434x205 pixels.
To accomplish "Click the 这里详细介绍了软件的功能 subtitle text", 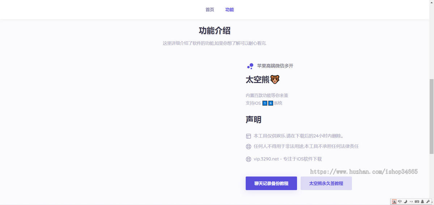I will [214, 43].
